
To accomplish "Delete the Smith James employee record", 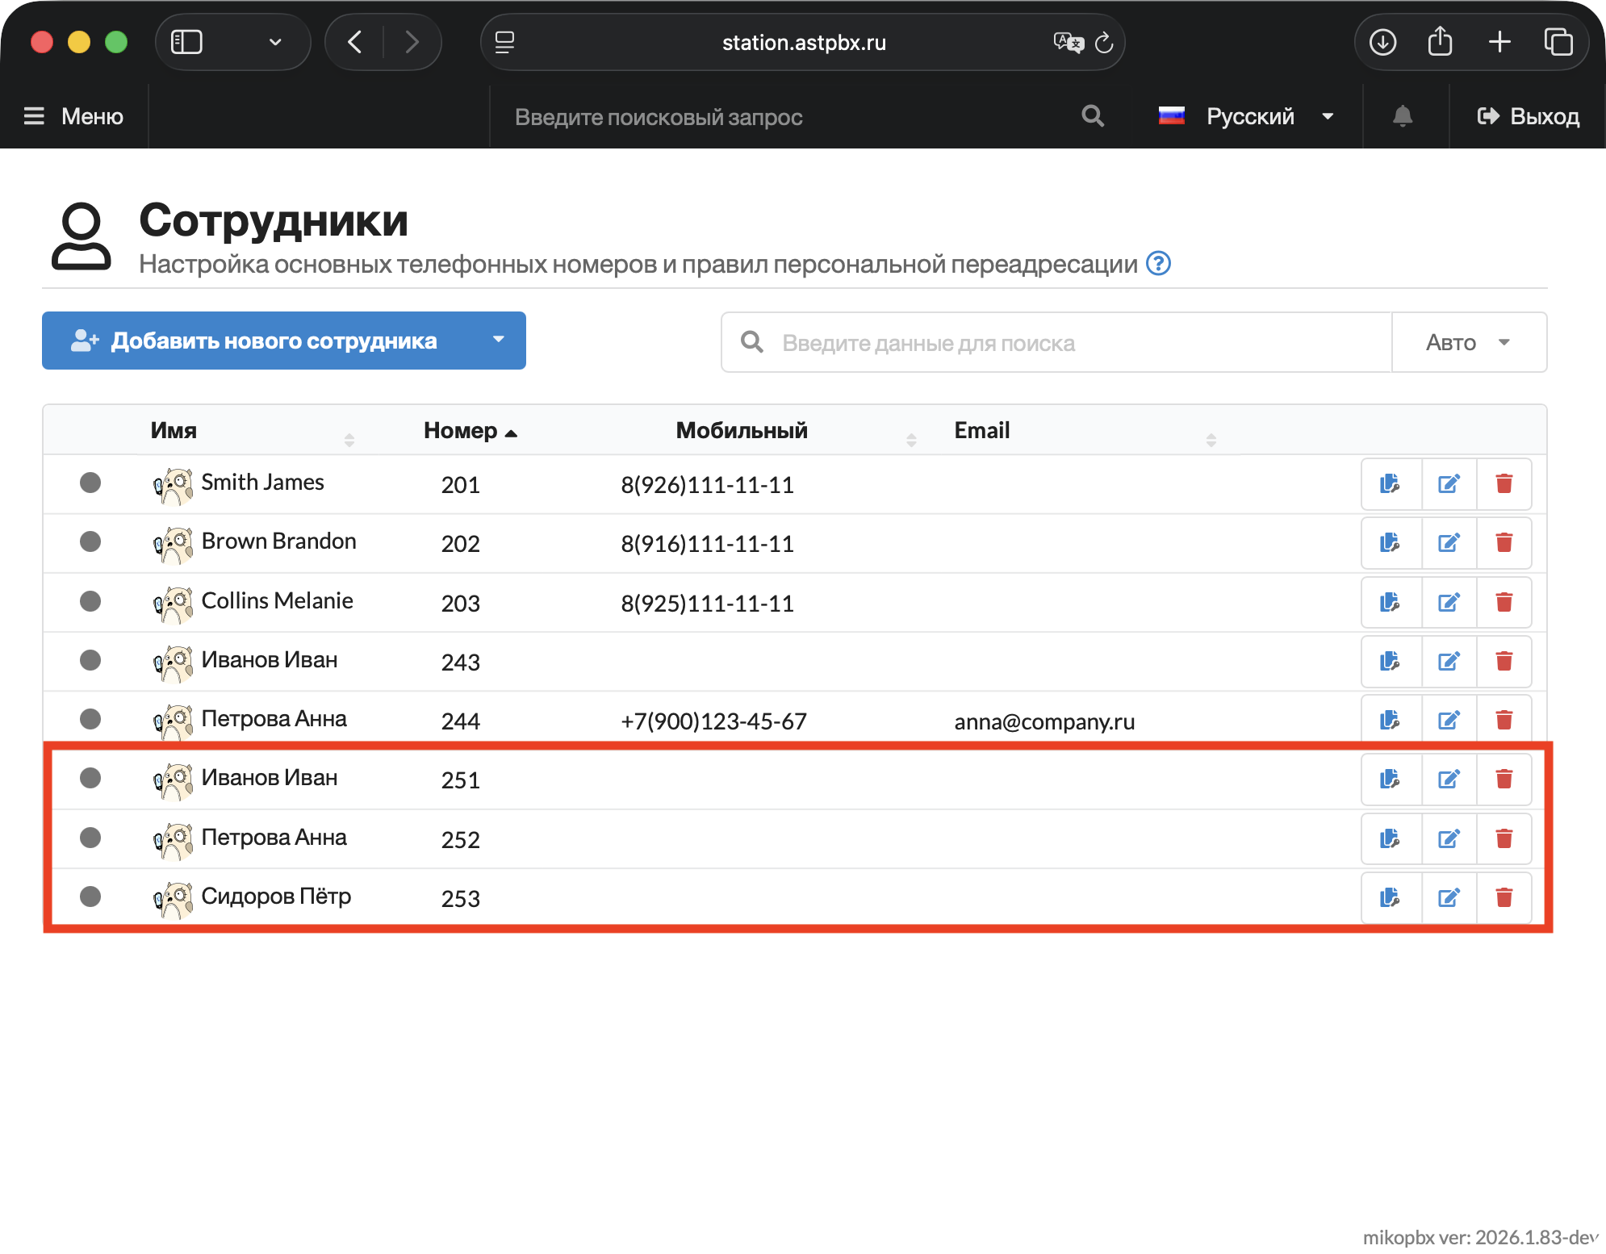I will [x=1504, y=484].
